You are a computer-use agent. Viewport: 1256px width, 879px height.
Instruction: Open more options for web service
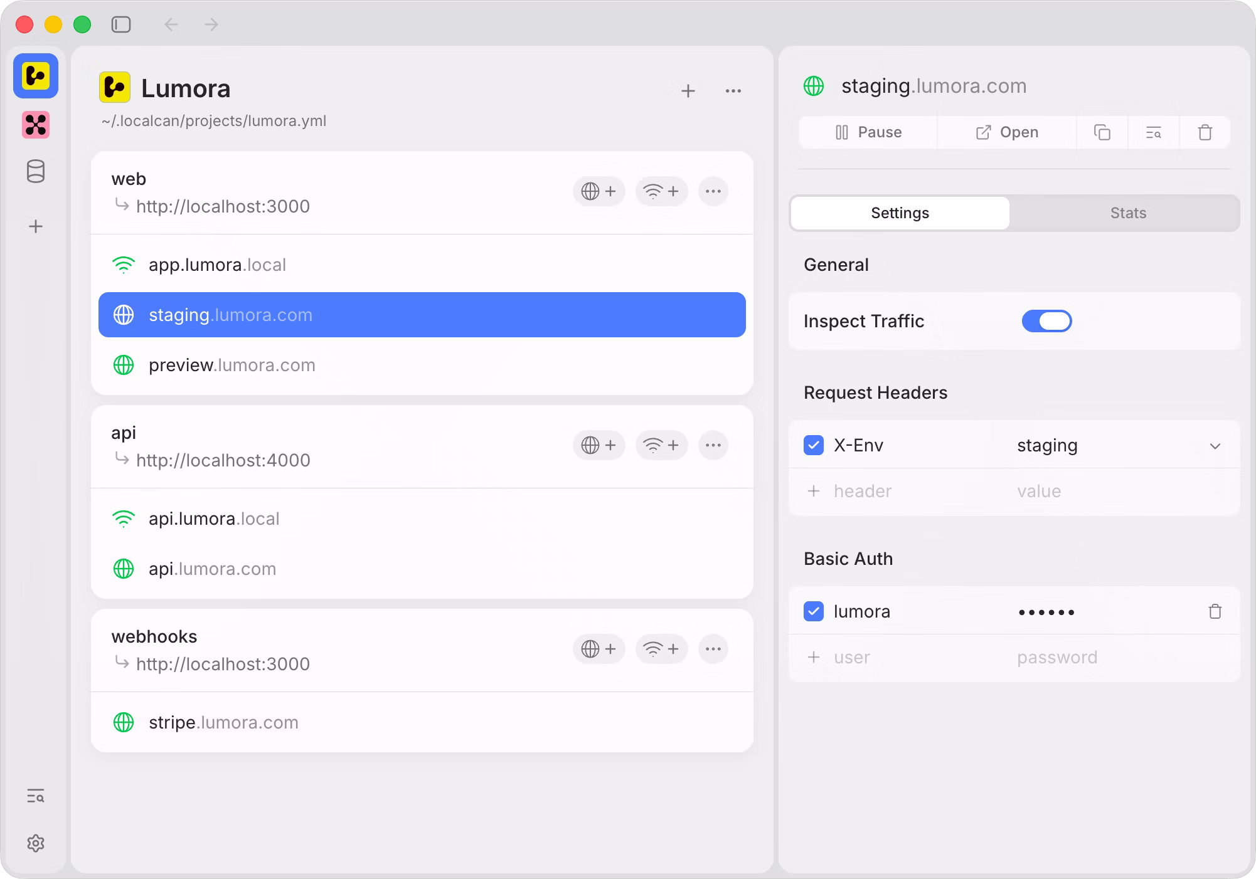pyautogui.click(x=713, y=191)
